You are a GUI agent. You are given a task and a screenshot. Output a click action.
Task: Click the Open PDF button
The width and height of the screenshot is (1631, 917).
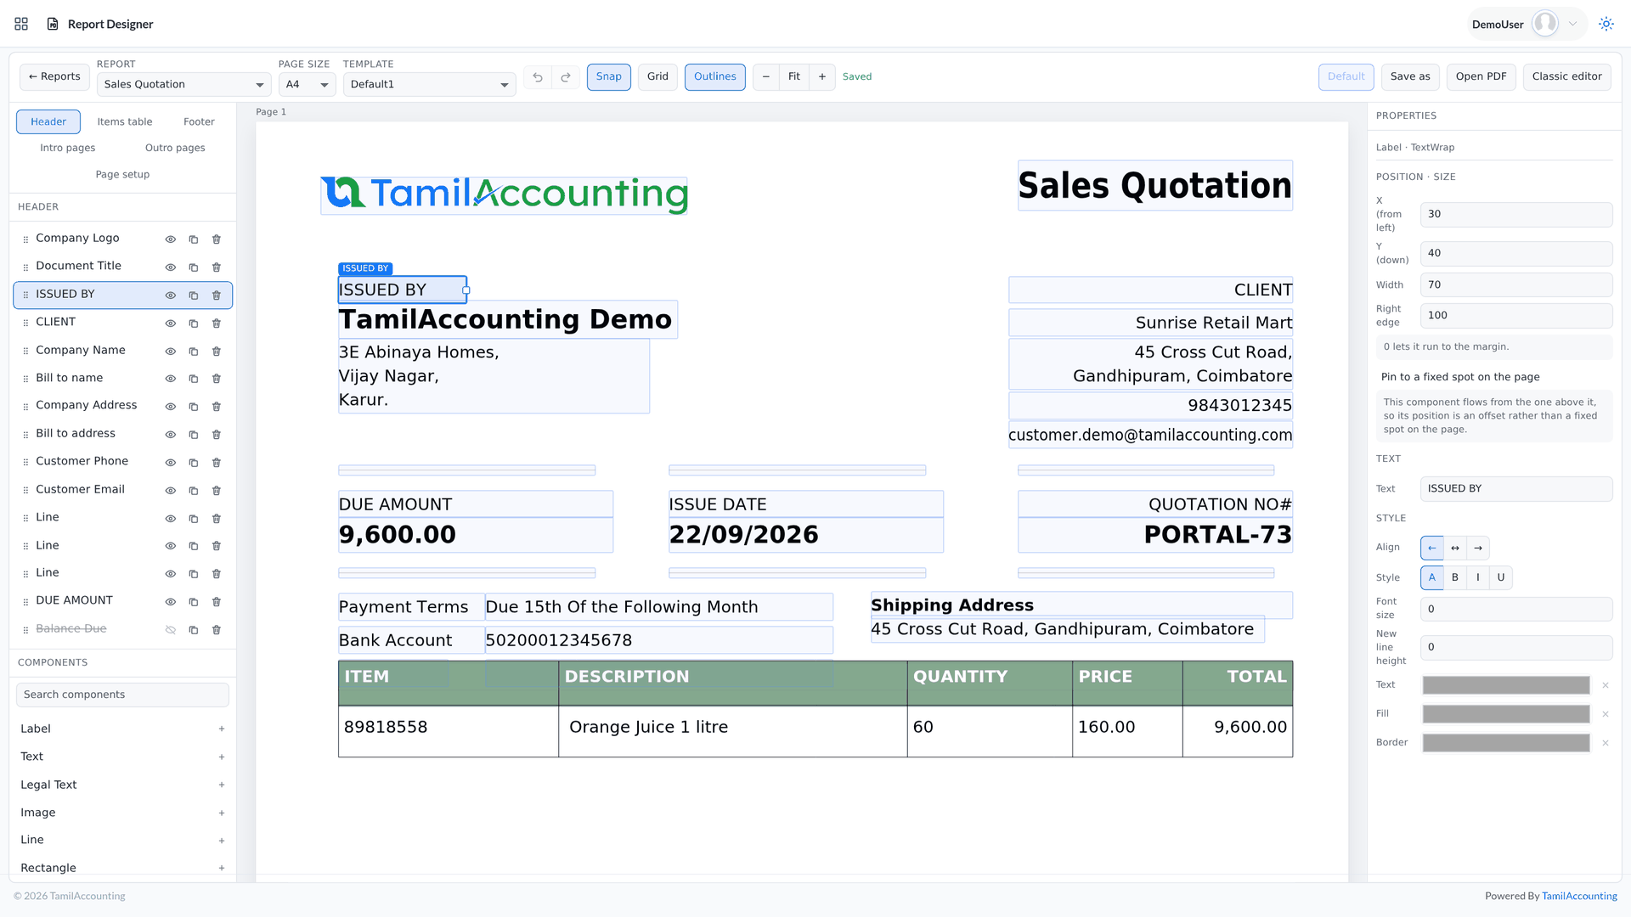coord(1481,77)
